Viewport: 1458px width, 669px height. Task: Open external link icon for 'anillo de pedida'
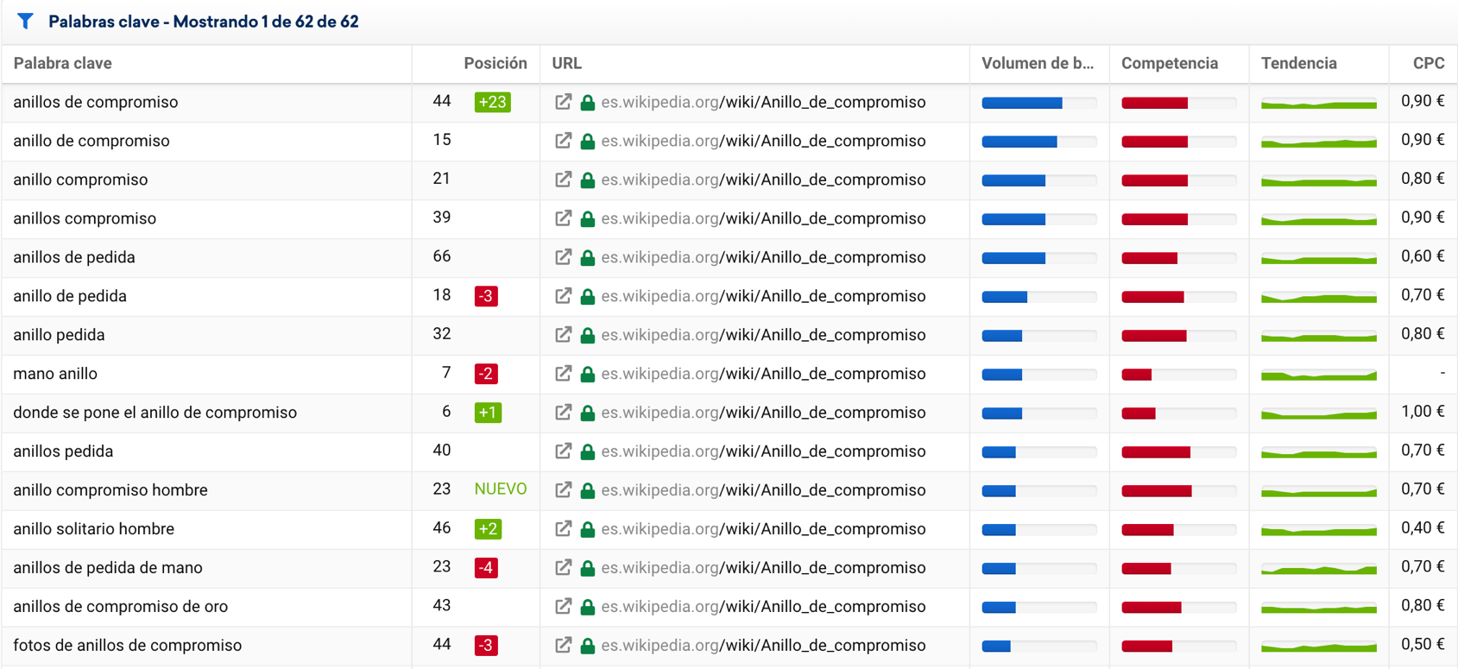click(x=563, y=296)
